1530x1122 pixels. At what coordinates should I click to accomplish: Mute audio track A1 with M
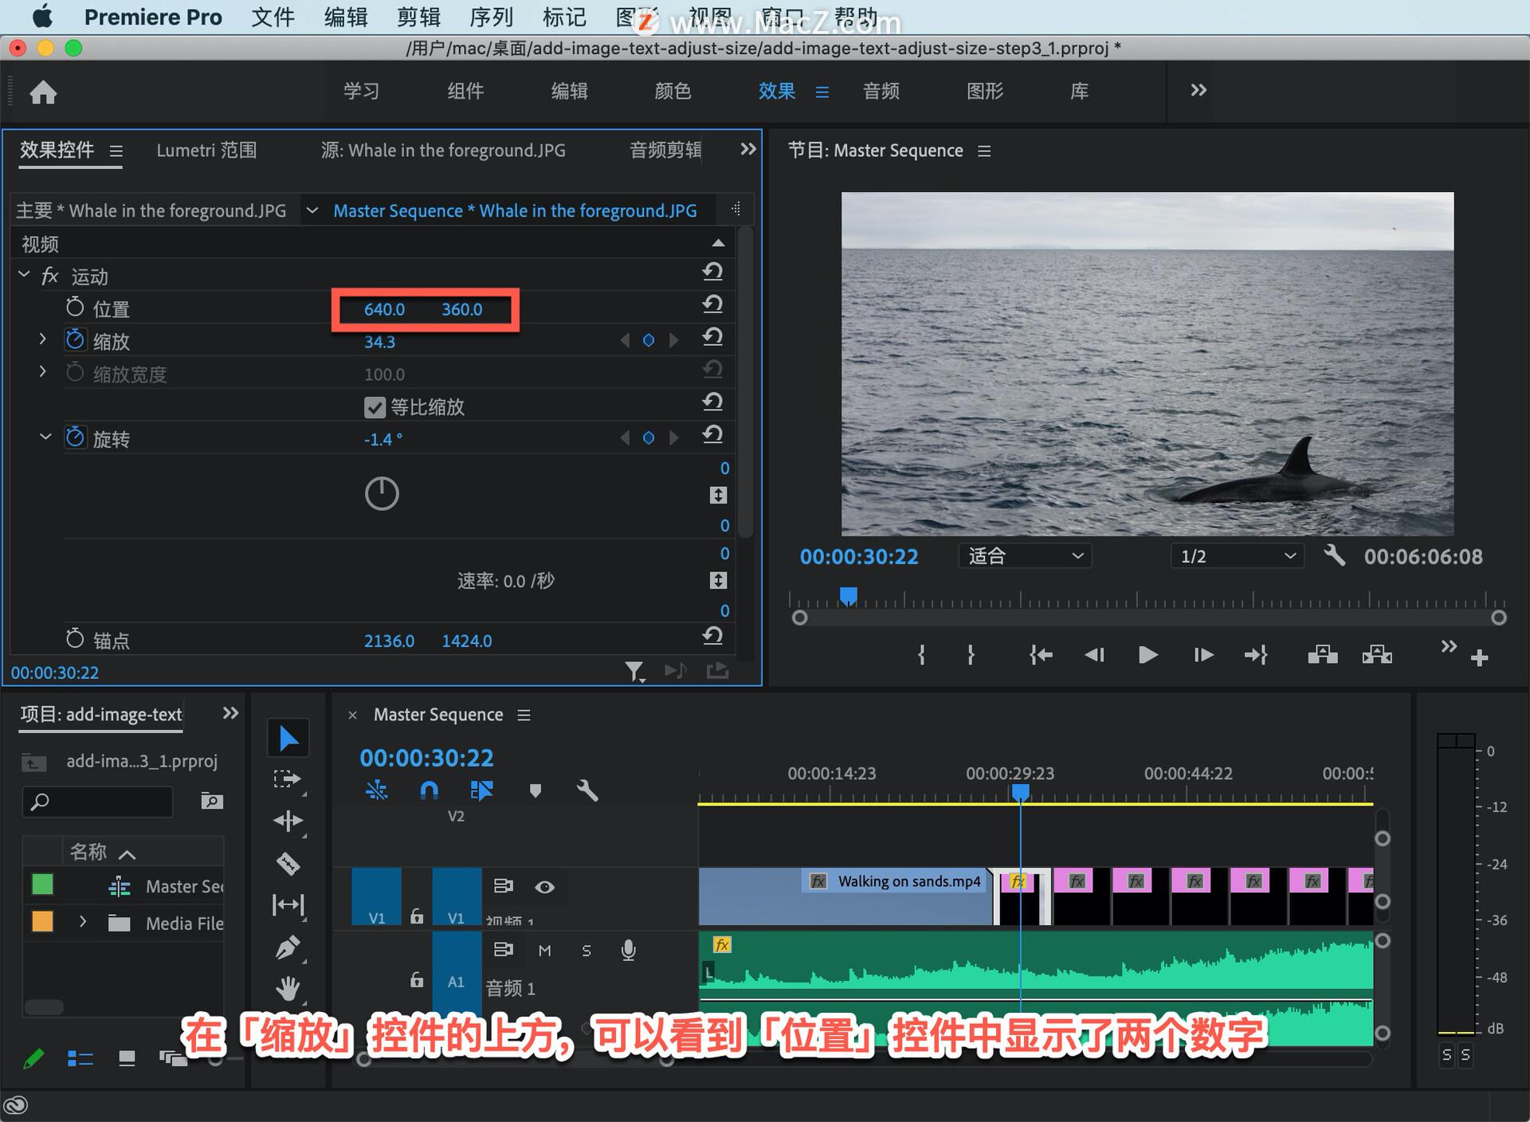coord(545,950)
